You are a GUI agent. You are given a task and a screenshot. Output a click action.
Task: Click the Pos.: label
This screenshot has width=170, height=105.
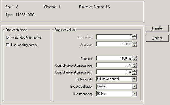[x=9, y=7]
